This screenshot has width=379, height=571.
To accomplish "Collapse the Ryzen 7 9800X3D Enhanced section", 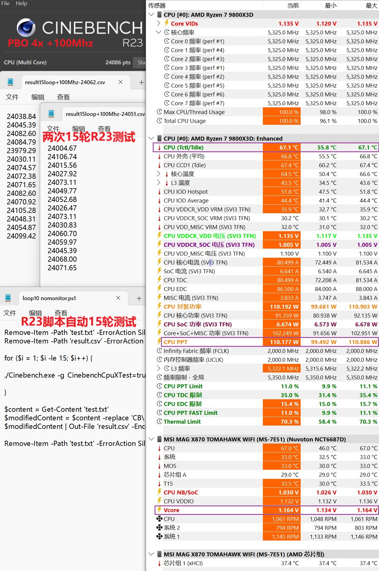I will tap(151, 138).
